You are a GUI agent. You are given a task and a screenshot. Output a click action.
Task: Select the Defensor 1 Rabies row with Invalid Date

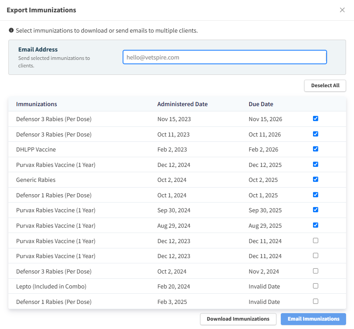[315, 301]
